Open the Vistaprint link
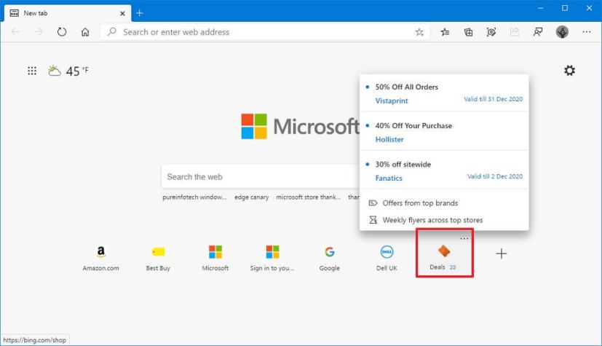 392,101
